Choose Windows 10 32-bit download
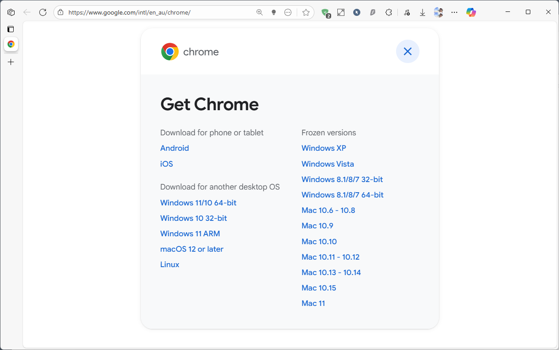Viewport: 559px width, 350px height. (x=193, y=218)
